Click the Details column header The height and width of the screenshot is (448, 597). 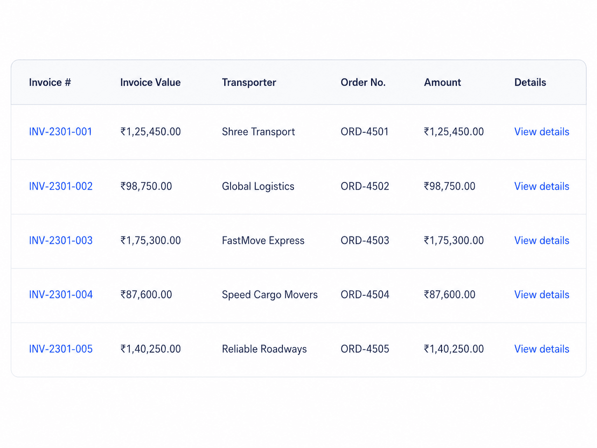pyautogui.click(x=530, y=83)
